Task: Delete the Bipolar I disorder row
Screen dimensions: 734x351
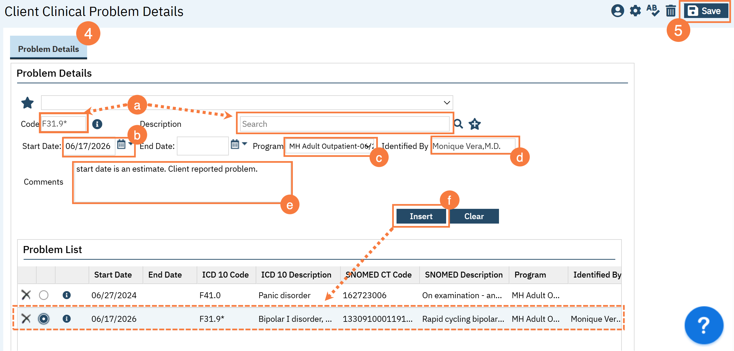Action: (x=26, y=319)
